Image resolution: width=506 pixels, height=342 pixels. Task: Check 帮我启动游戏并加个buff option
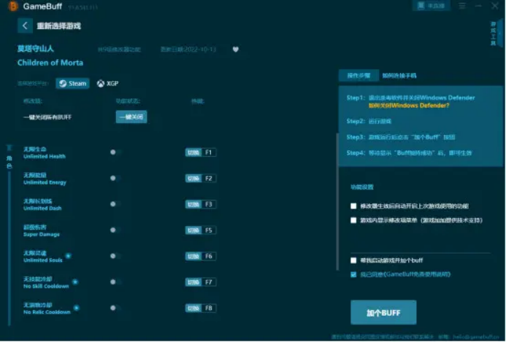(x=353, y=260)
